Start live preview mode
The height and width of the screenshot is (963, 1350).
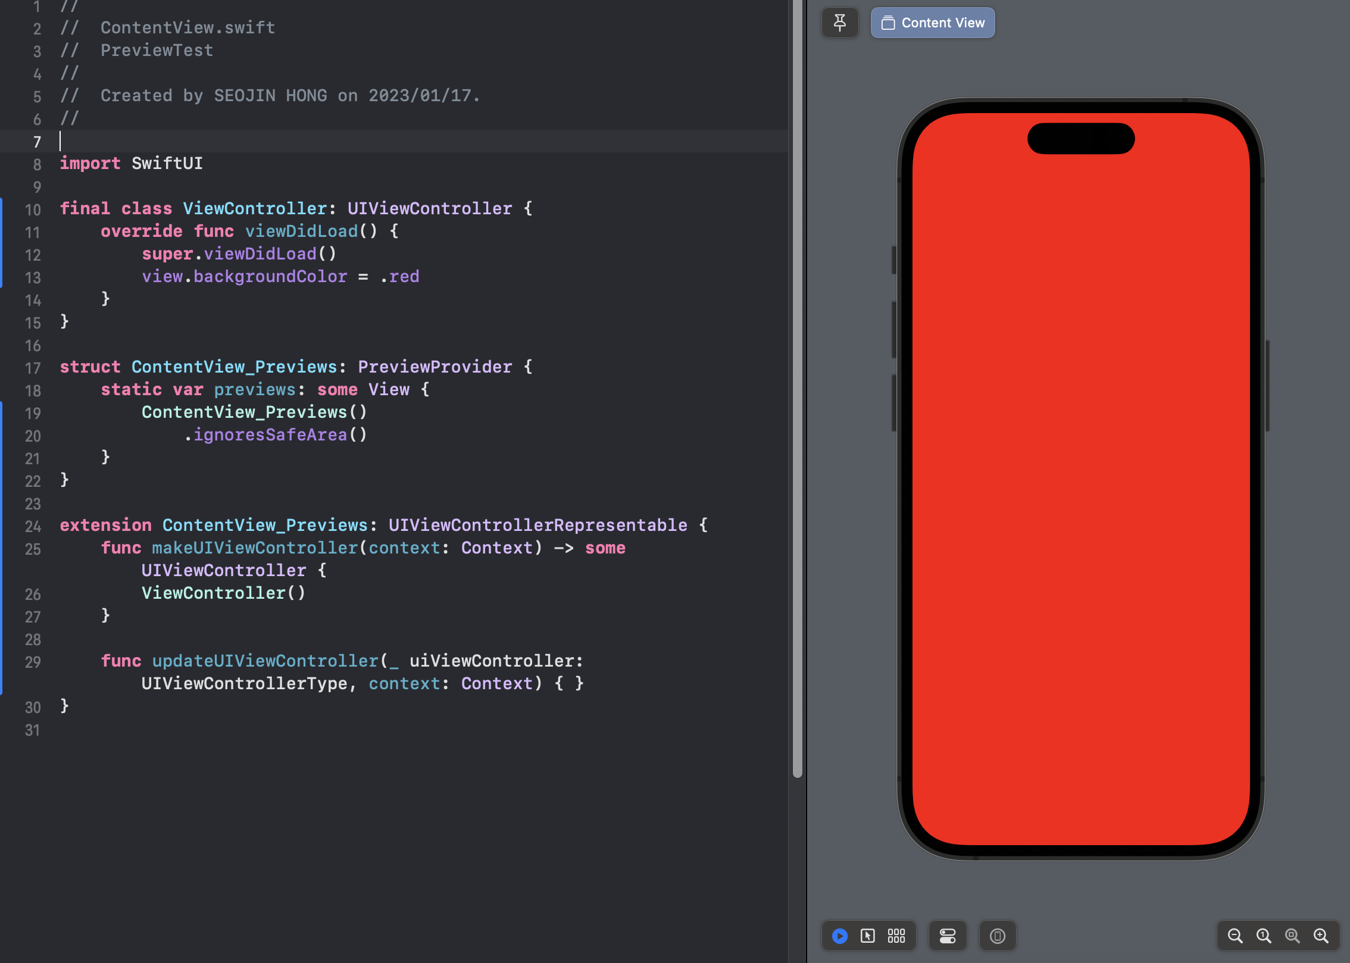pos(839,936)
